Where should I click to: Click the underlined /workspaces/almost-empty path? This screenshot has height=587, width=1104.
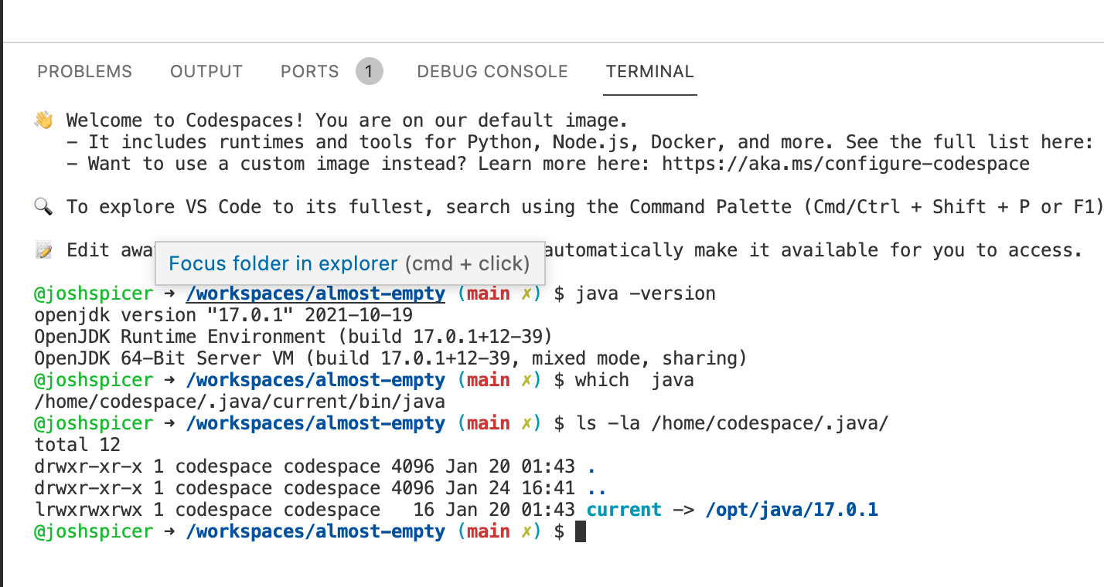pos(316,293)
